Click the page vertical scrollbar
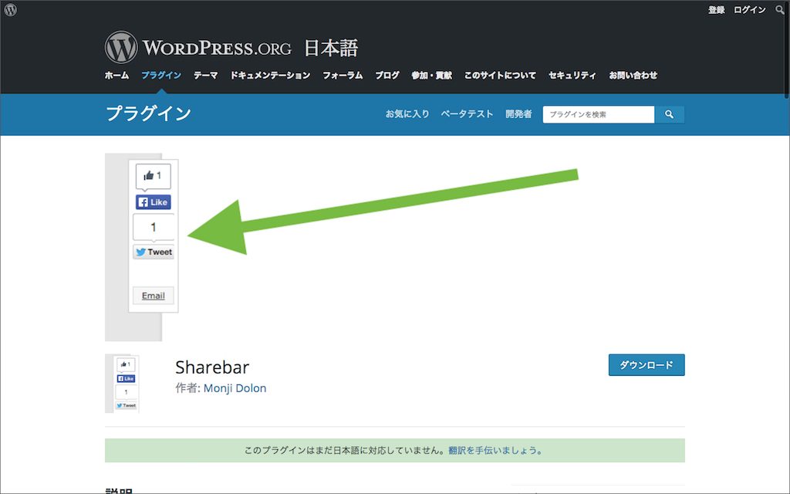The width and height of the screenshot is (790, 494). (x=787, y=50)
